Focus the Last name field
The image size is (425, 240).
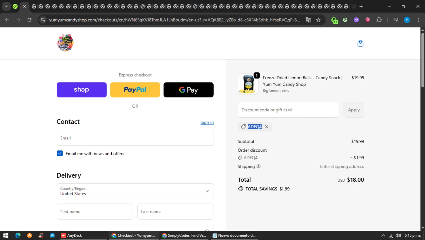point(176,212)
